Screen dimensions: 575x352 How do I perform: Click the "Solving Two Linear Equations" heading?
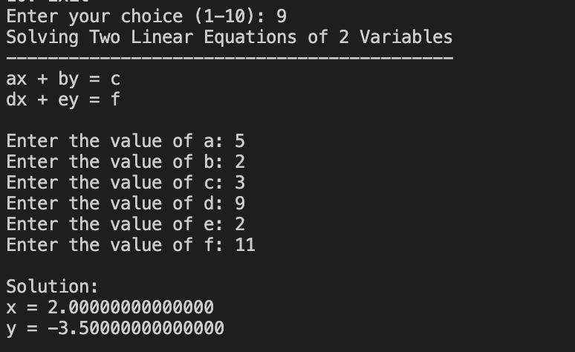pos(152,37)
